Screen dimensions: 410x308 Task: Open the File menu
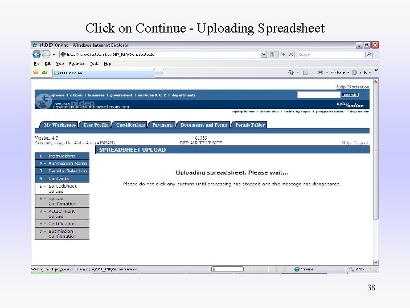(36, 64)
